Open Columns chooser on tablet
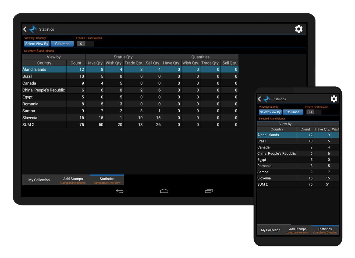The height and width of the screenshot is (258, 355). pyautogui.click(x=62, y=44)
